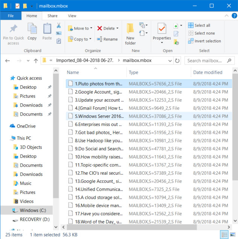Click the Copy path icon
Screen dimensions: 238x239
59,33
